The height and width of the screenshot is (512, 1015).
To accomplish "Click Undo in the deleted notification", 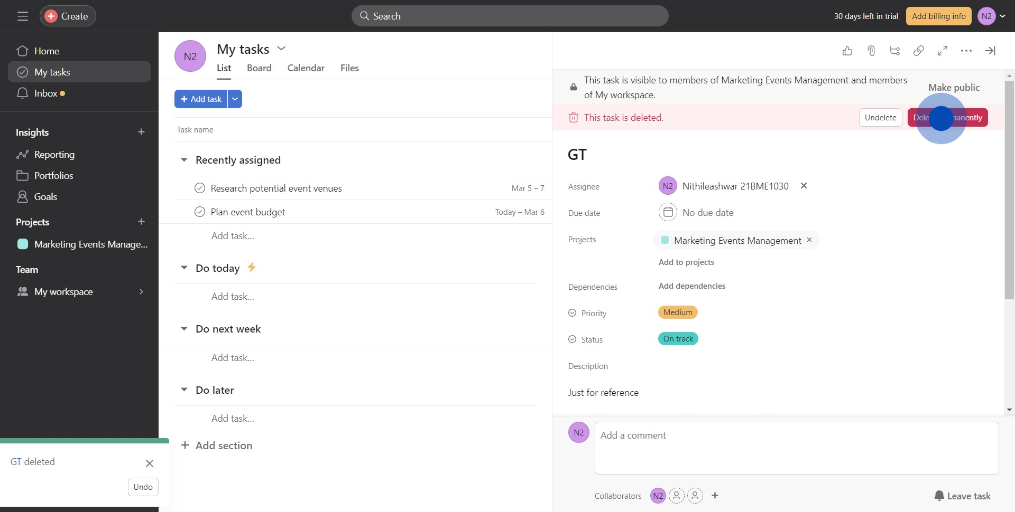I will click(x=143, y=487).
